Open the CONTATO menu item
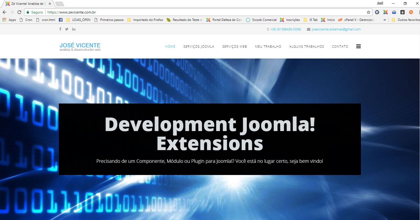Image resolution: width=420 pixels, height=220 pixels. (x=340, y=47)
